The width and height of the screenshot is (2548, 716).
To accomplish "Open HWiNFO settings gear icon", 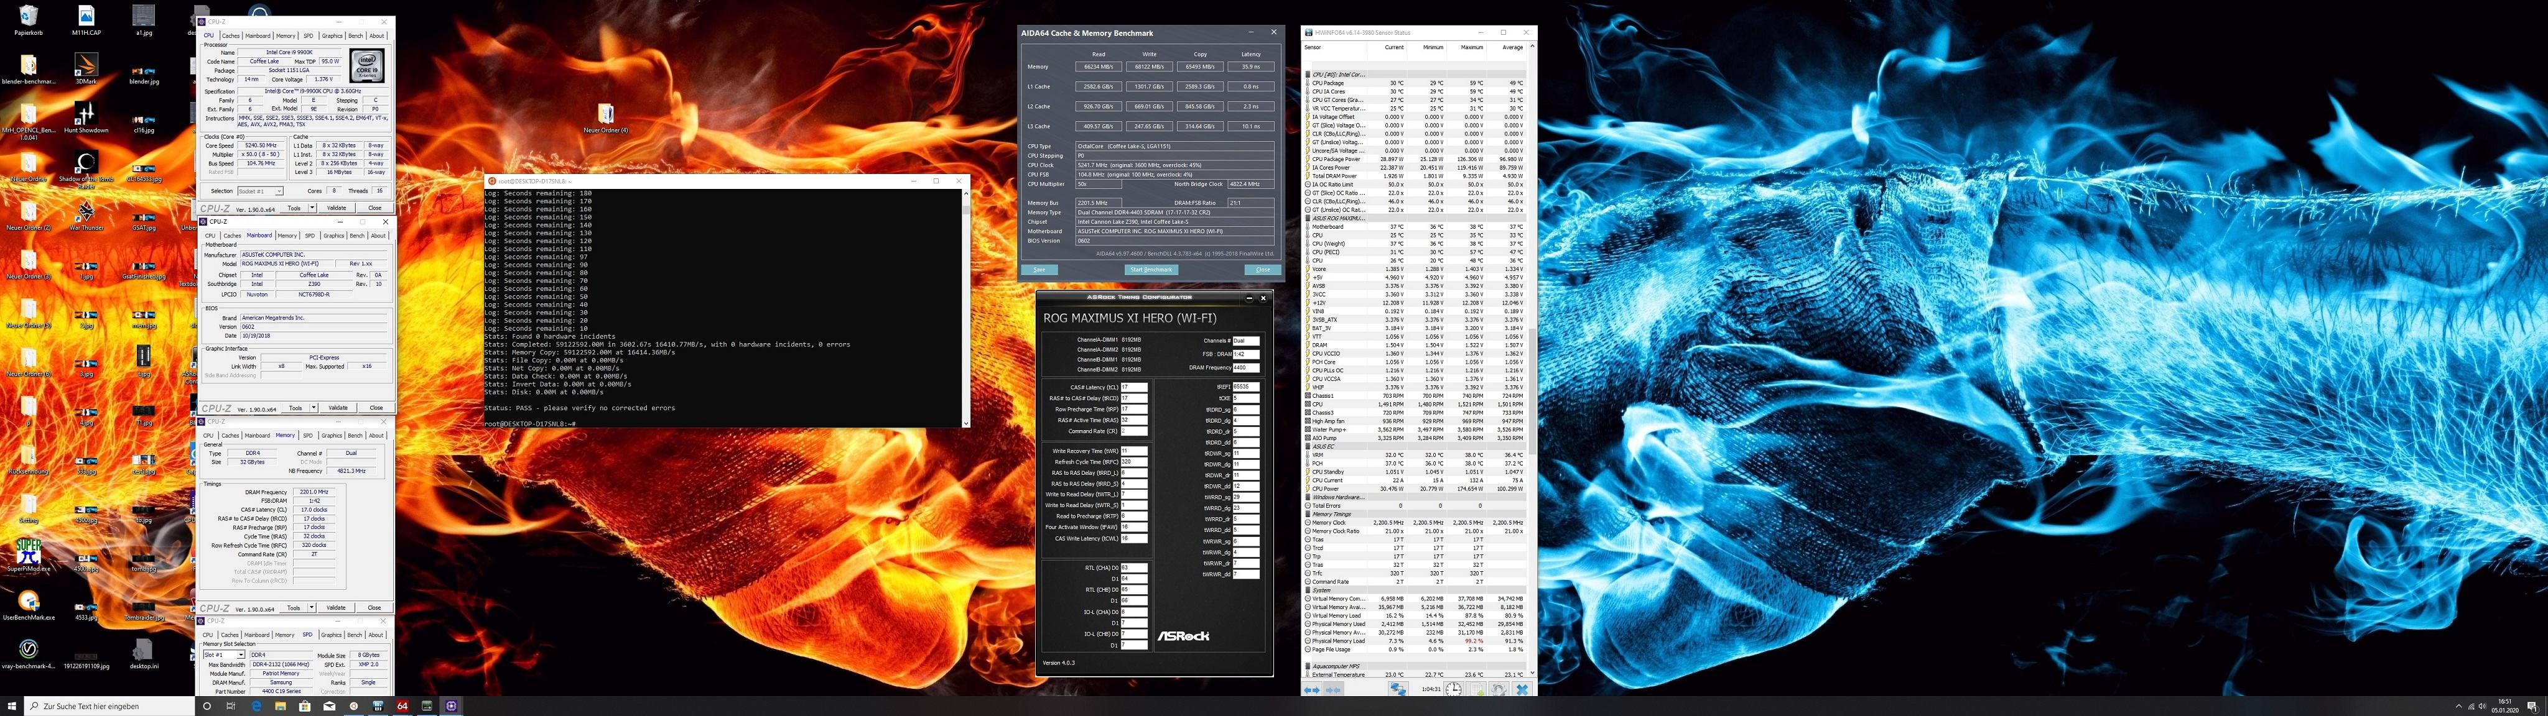I will (x=1499, y=689).
